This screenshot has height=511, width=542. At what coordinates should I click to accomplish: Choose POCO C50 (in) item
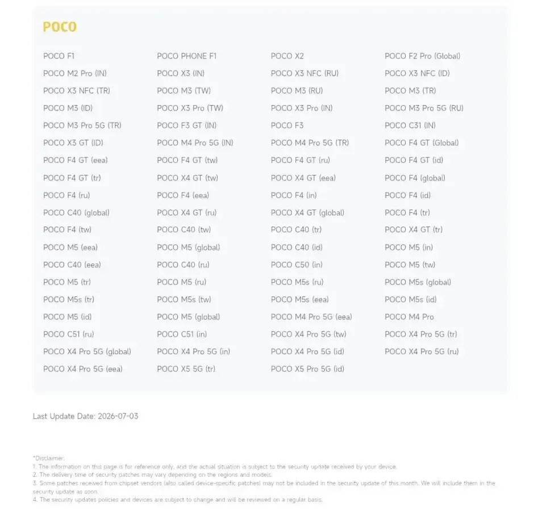coord(297,265)
